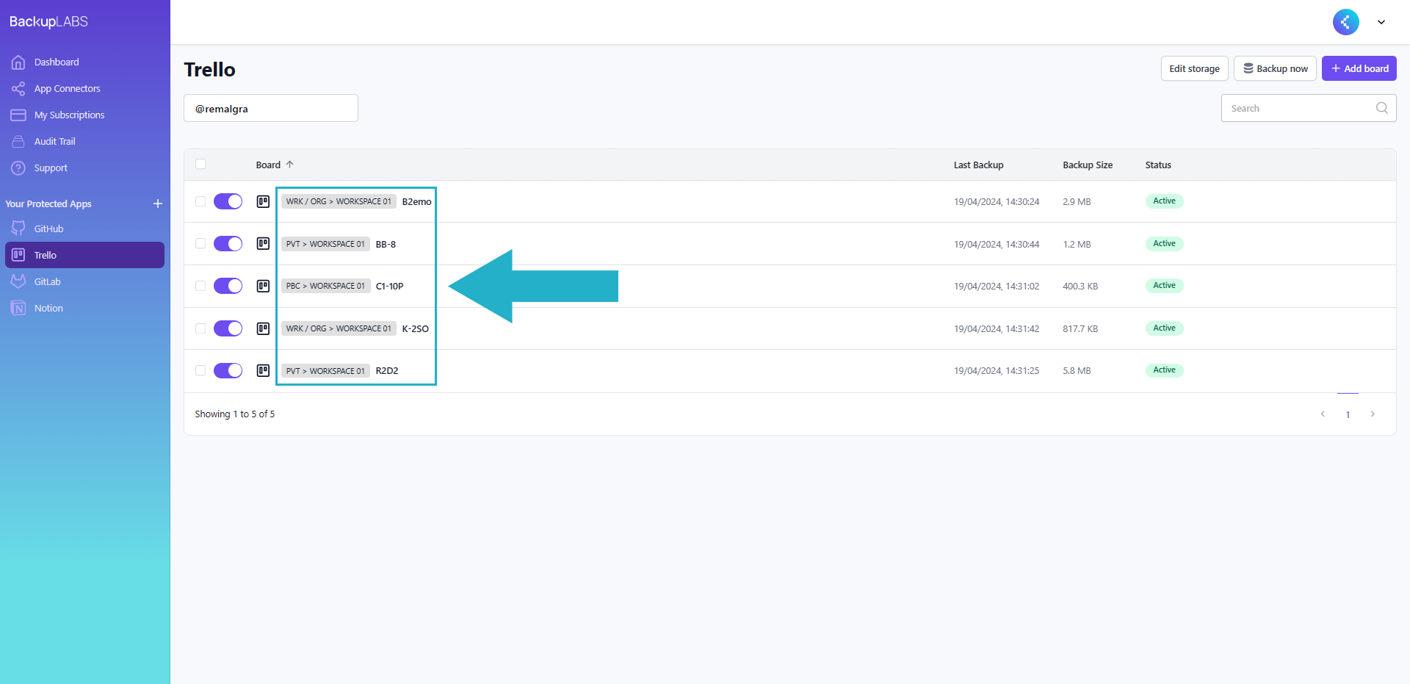The height and width of the screenshot is (684, 1410).
Task: Toggle backup switch for BB-8 board
Action: pyautogui.click(x=228, y=244)
